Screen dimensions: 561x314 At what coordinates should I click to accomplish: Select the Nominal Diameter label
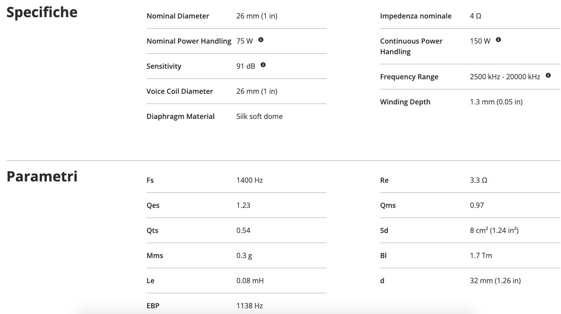click(178, 16)
